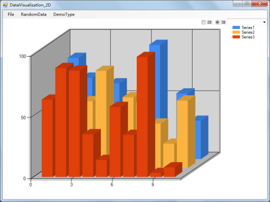Click the Series3 red legend swatch
The image size is (270, 202).
click(236, 37)
